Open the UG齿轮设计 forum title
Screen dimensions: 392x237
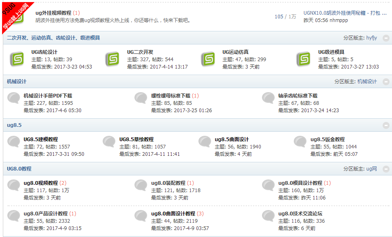[x=44, y=52]
